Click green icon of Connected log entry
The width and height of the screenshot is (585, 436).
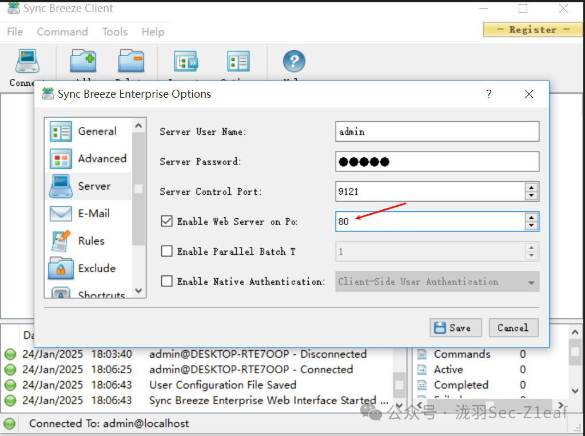(x=10, y=370)
